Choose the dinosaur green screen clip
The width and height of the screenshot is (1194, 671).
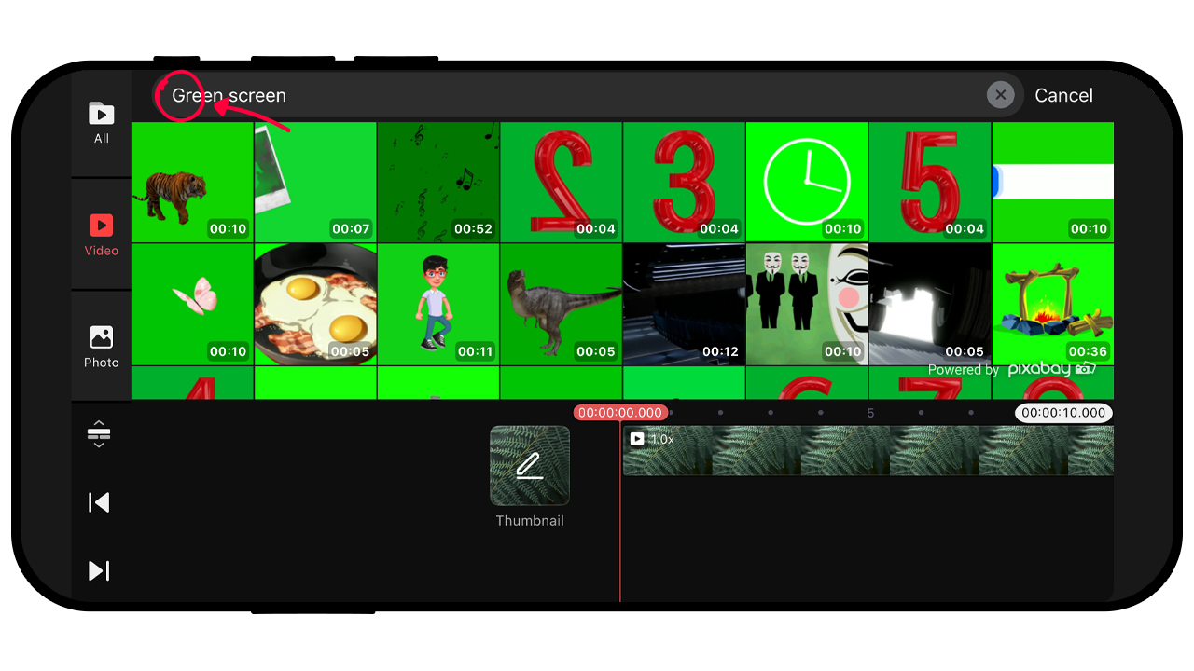tap(562, 305)
